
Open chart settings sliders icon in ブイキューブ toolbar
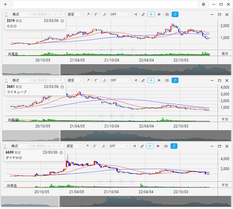159,80
